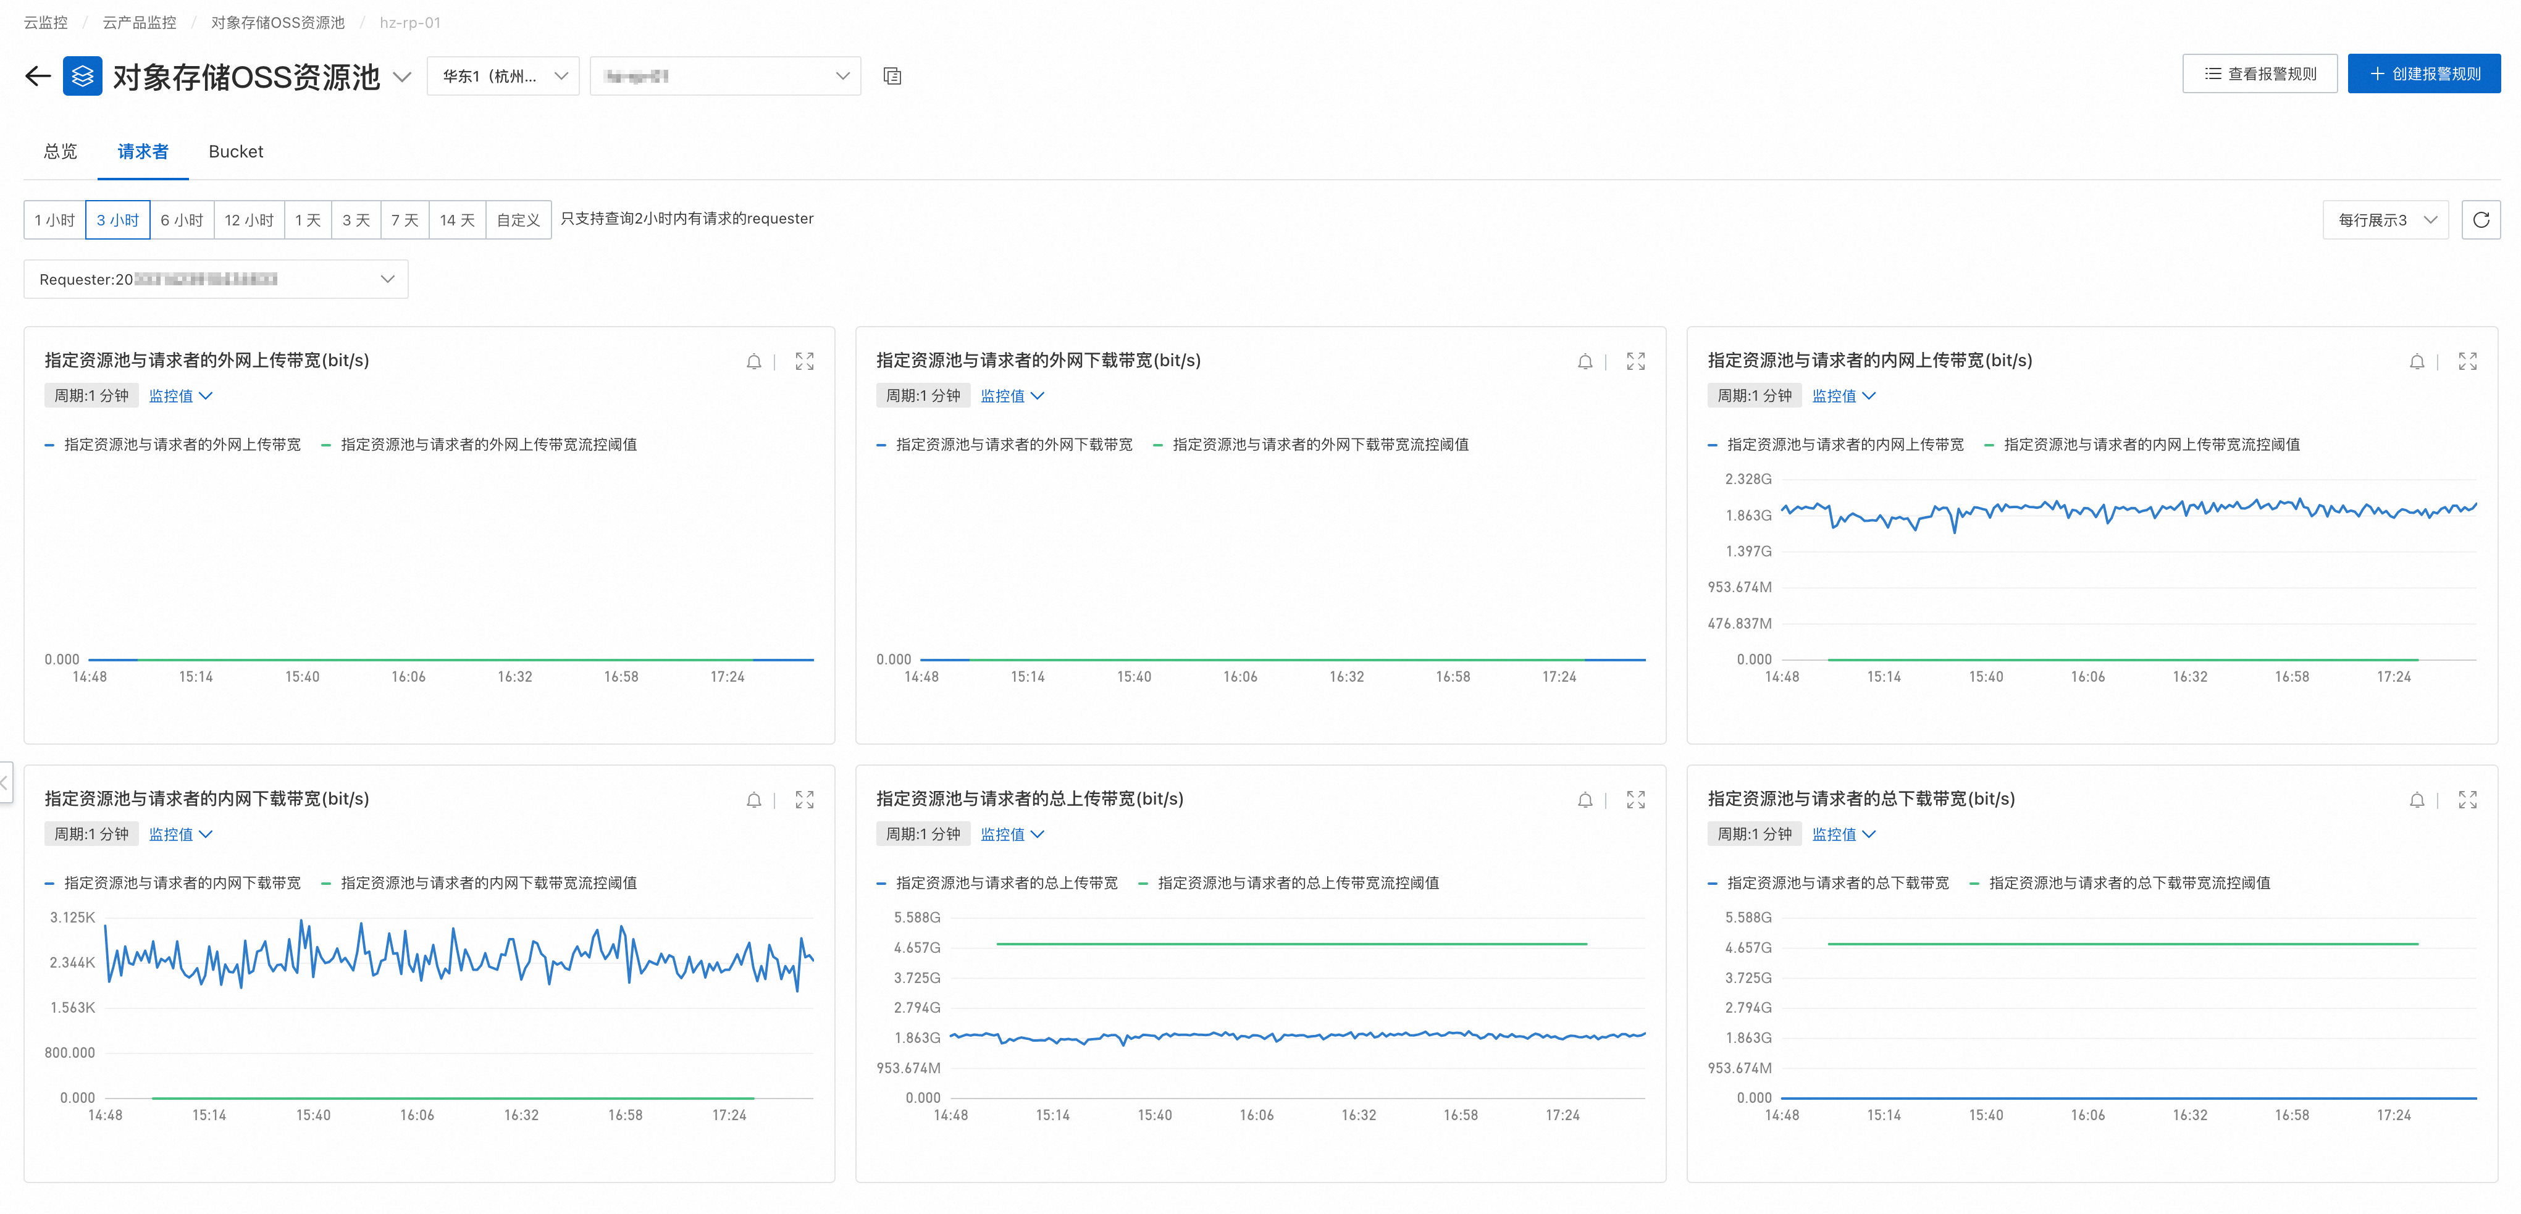2521x1214 pixels.
Task: Switch to the 总览 tab
Action: point(61,152)
